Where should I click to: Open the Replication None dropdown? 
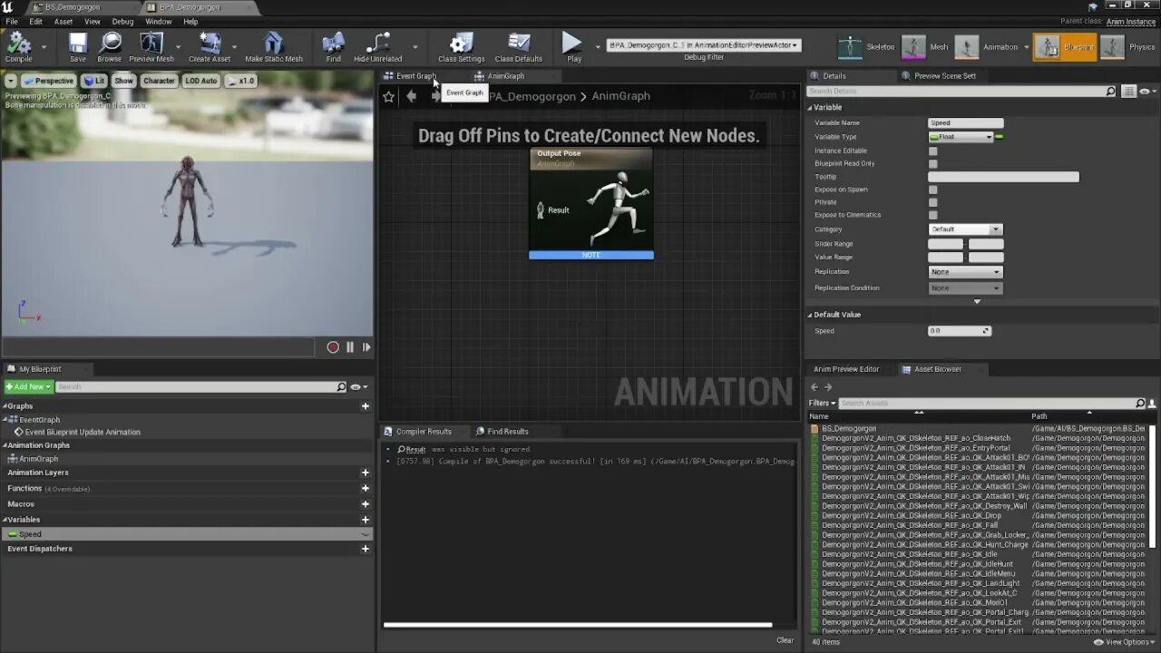click(965, 272)
